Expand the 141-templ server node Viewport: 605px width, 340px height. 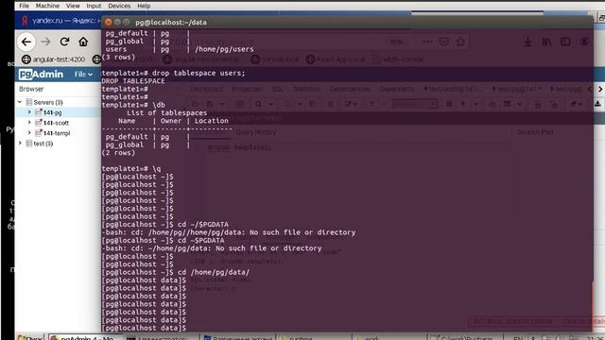click(x=29, y=133)
